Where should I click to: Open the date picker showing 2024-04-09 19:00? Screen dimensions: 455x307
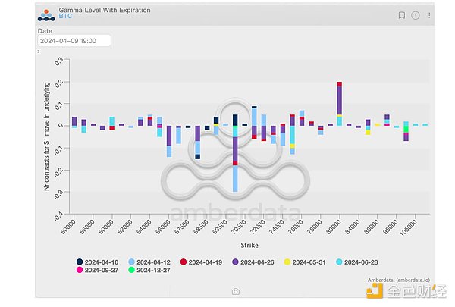tap(74, 41)
